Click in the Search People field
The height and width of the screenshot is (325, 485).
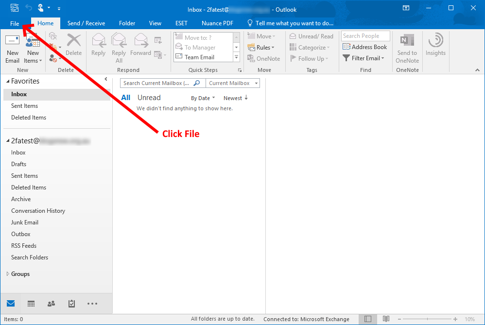[365, 36]
